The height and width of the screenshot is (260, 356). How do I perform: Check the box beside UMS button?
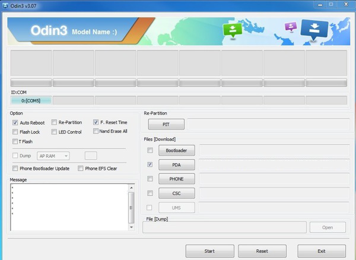click(x=149, y=208)
